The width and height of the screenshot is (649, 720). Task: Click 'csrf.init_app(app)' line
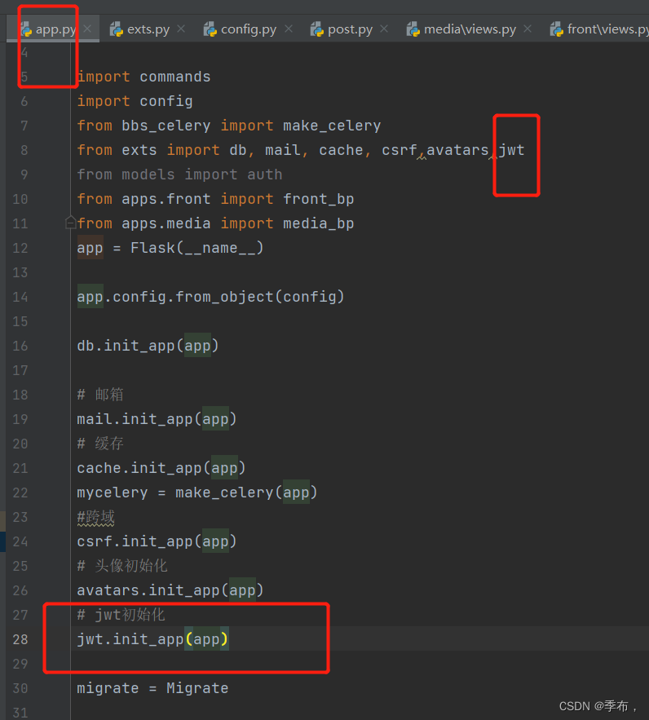(x=157, y=541)
